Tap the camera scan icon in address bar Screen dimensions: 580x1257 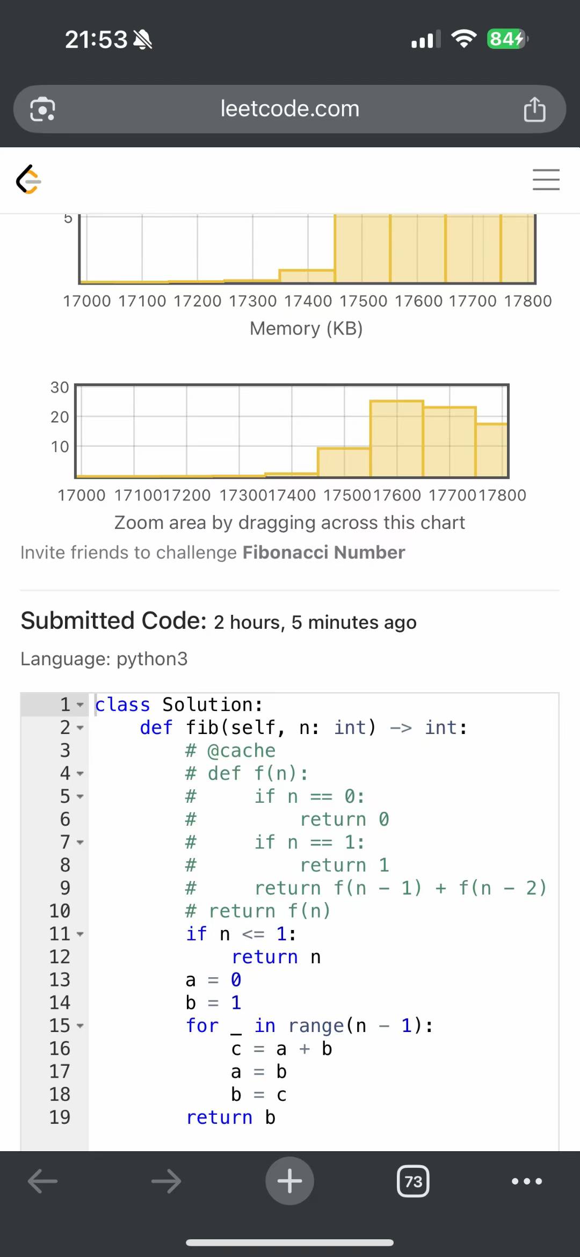coord(43,110)
